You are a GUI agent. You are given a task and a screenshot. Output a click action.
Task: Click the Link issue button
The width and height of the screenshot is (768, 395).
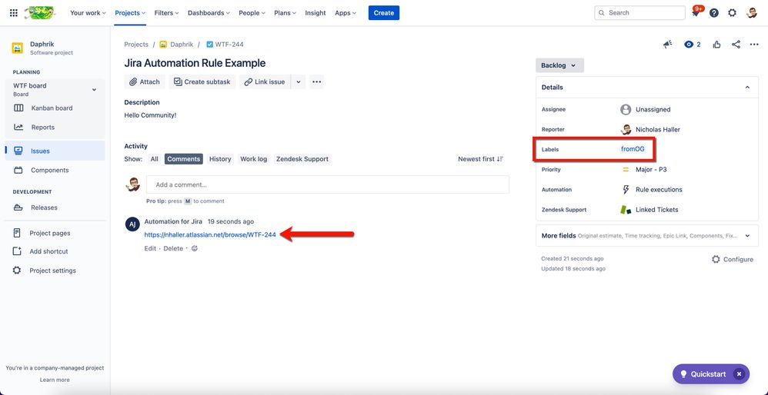click(x=265, y=81)
